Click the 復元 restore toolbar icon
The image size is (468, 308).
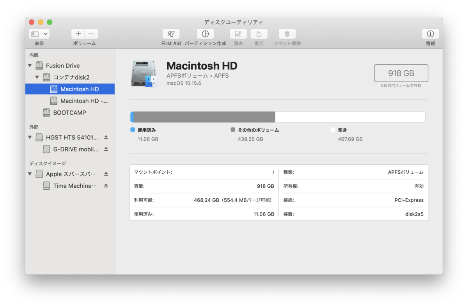pyautogui.click(x=259, y=34)
